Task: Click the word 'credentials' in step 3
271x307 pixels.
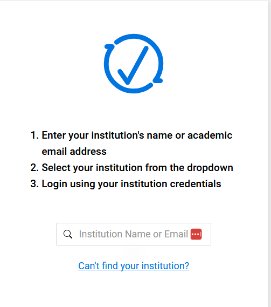Action: point(196,184)
